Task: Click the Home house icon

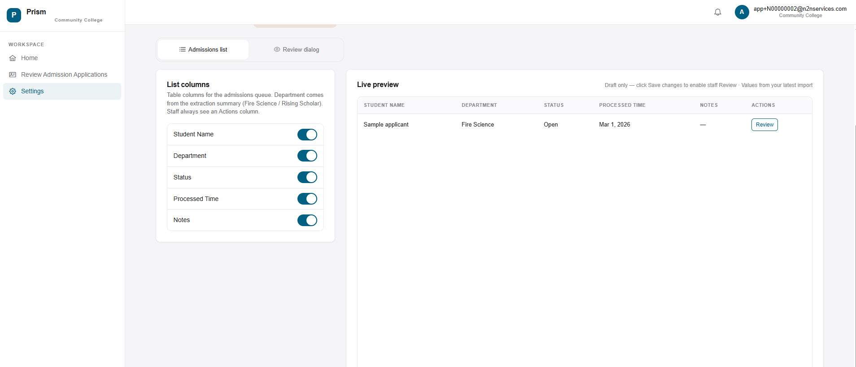Action: click(13, 58)
